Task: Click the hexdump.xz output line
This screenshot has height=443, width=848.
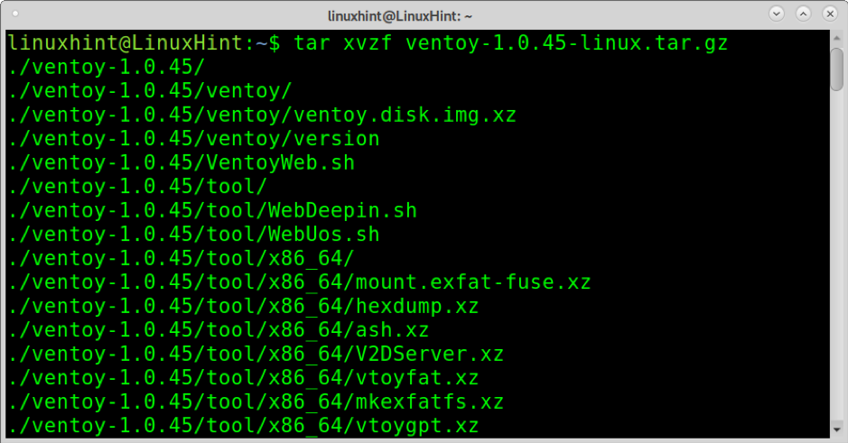Action: 243,307
